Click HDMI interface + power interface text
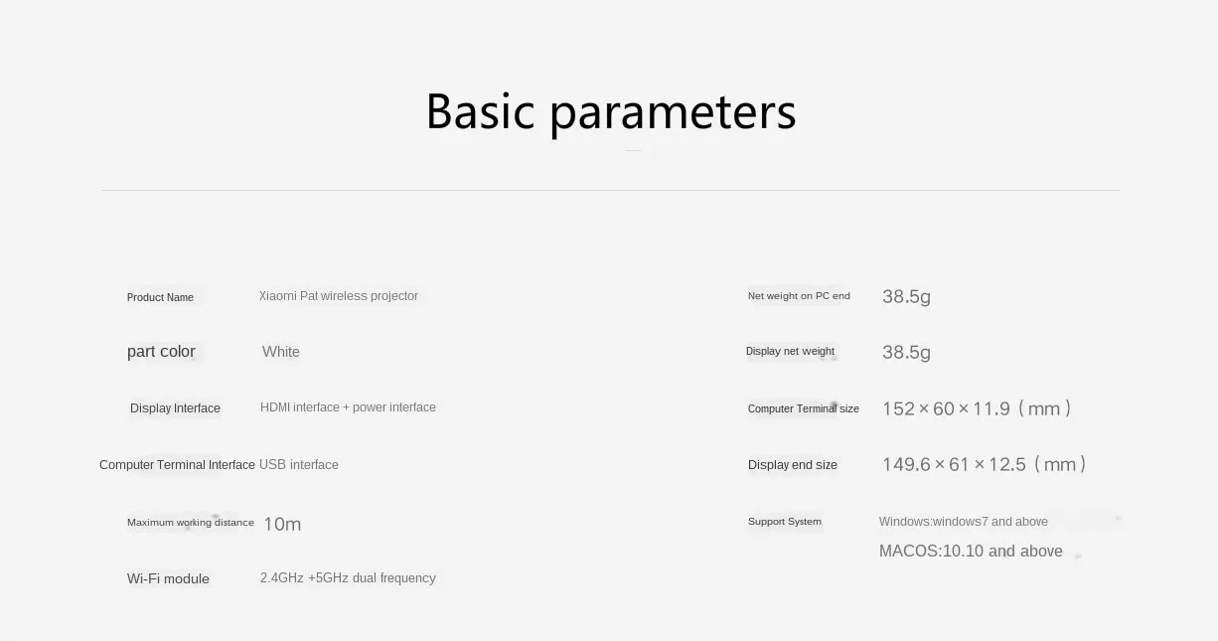The height and width of the screenshot is (641, 1218). (x=348, y=407)
